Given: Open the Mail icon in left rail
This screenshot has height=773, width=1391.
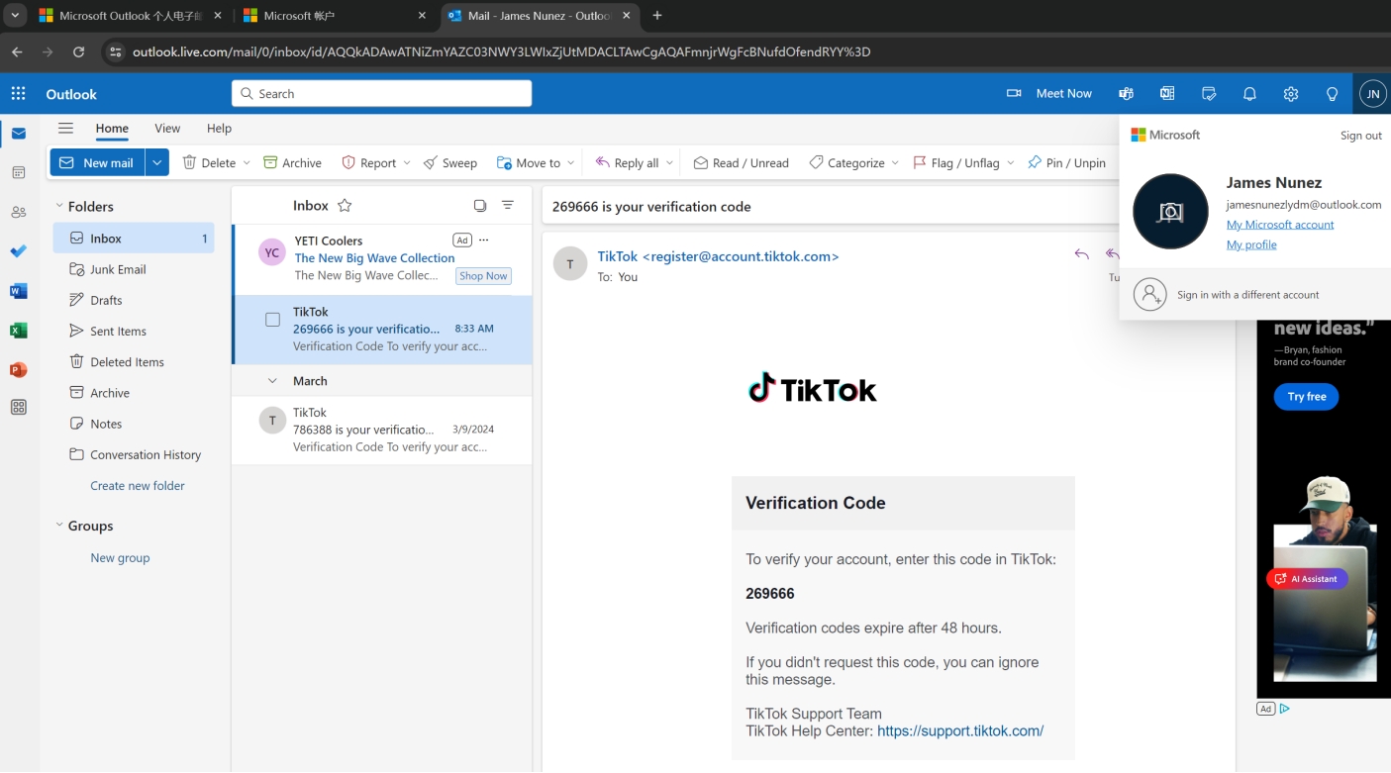Looking at the screenshot, I should click(19, 134).
